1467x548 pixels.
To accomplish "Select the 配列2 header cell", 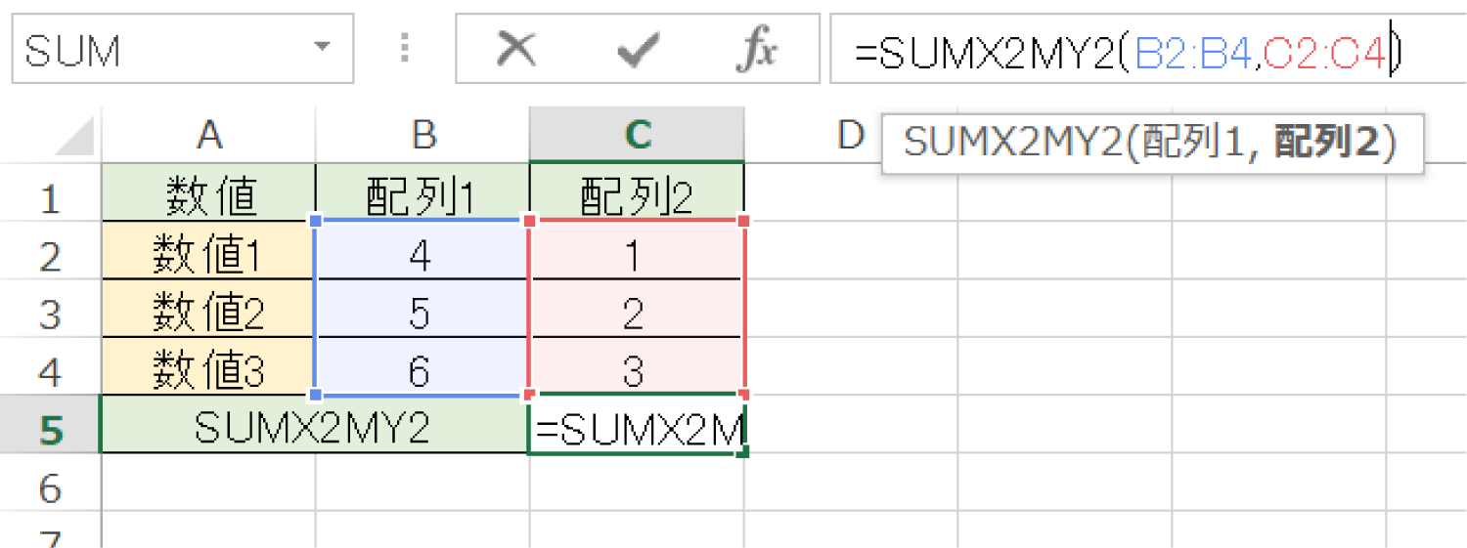I will tap(637, 198).
